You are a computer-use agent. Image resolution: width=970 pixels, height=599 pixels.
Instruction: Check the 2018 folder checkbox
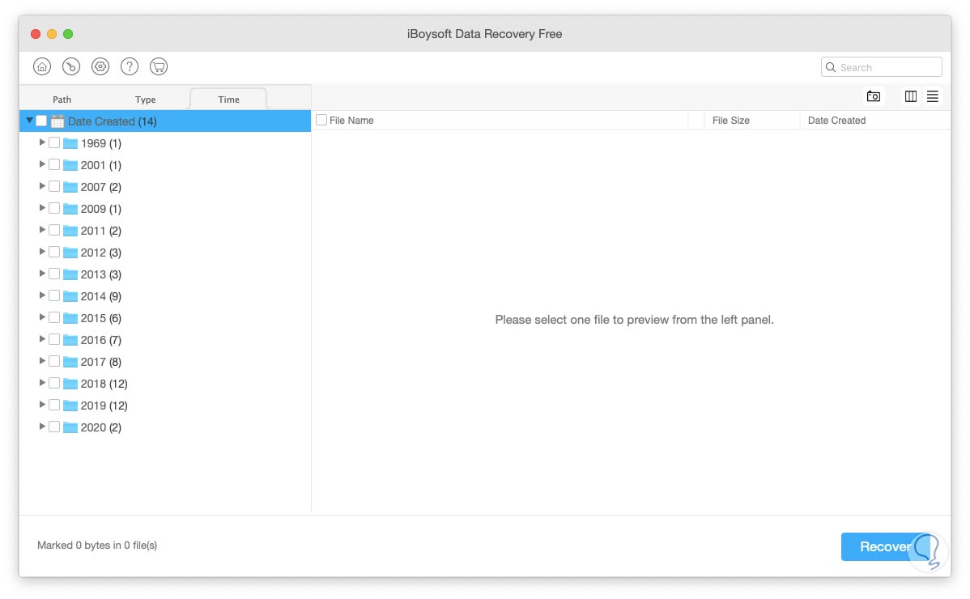pyautogui.click(x=54, y=383)
